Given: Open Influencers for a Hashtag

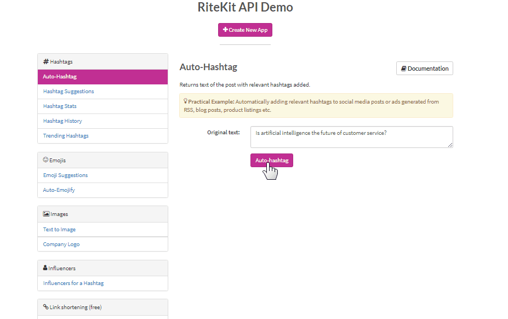Looking at the screenshot, I should point(73,283).
